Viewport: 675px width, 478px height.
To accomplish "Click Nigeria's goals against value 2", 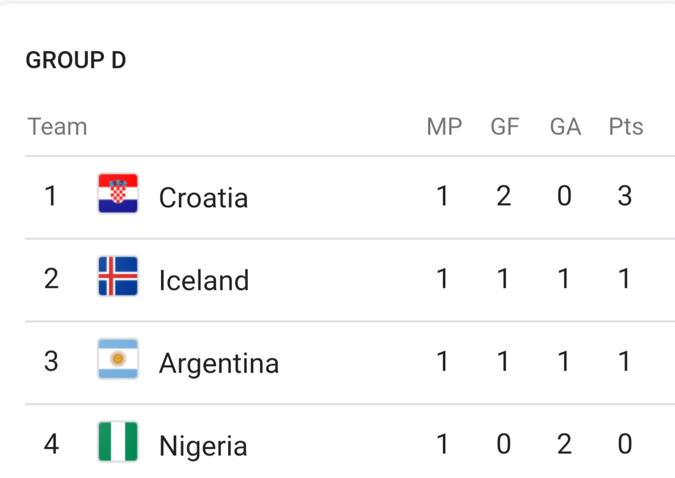I will pos(564,444).
